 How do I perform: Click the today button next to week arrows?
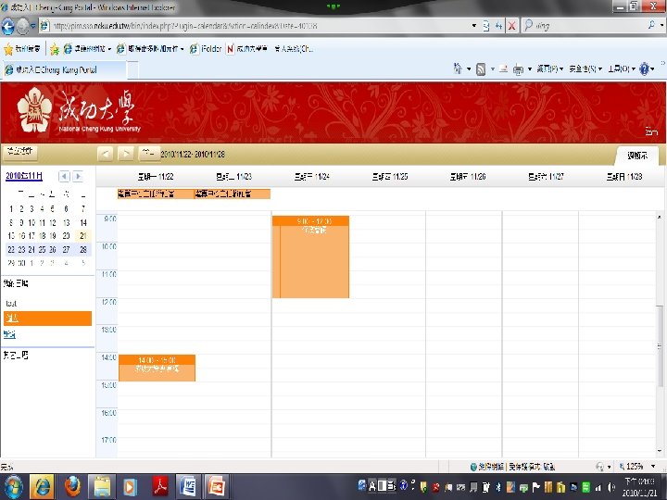coord(149,153)
